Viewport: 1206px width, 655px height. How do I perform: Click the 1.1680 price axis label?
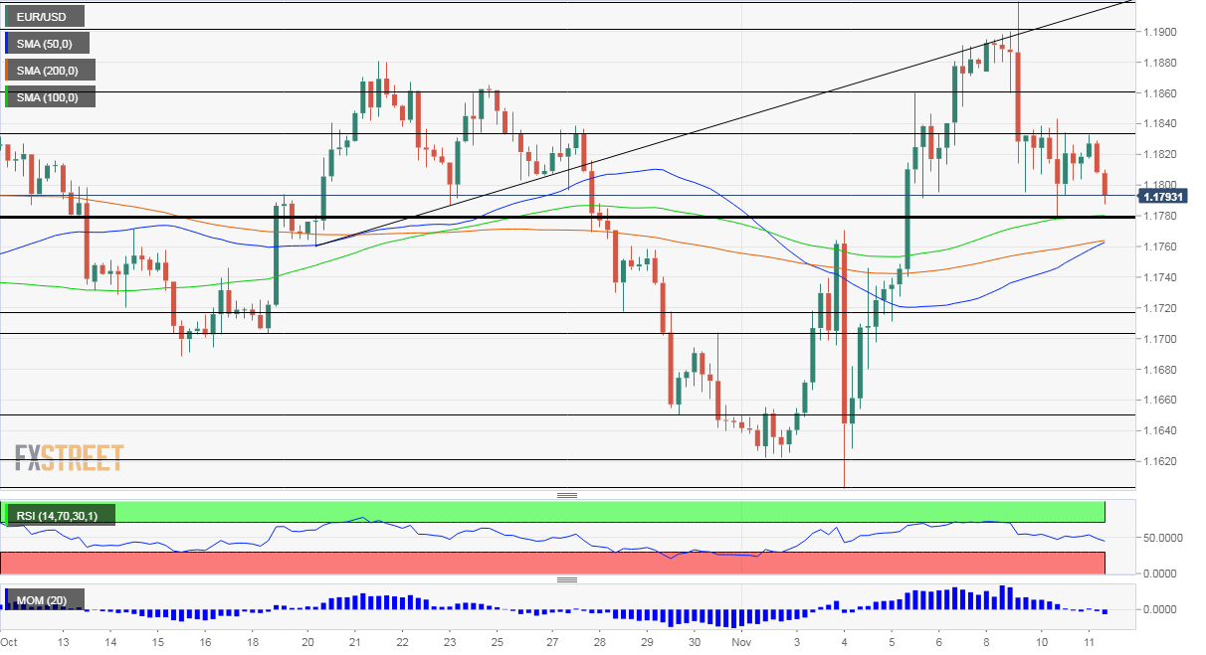tap(1160, 370)
